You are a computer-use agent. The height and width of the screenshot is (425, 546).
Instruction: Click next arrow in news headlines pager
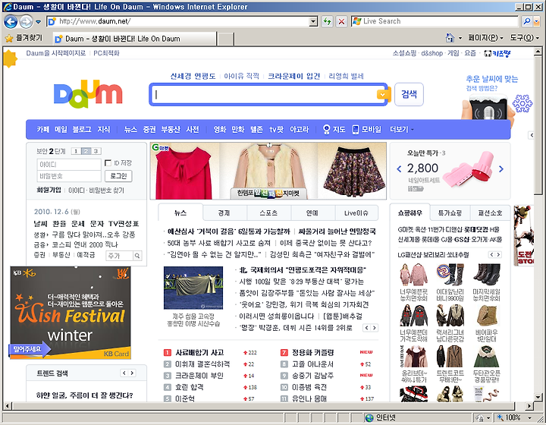pyautogui.click(x=375, y=328)
